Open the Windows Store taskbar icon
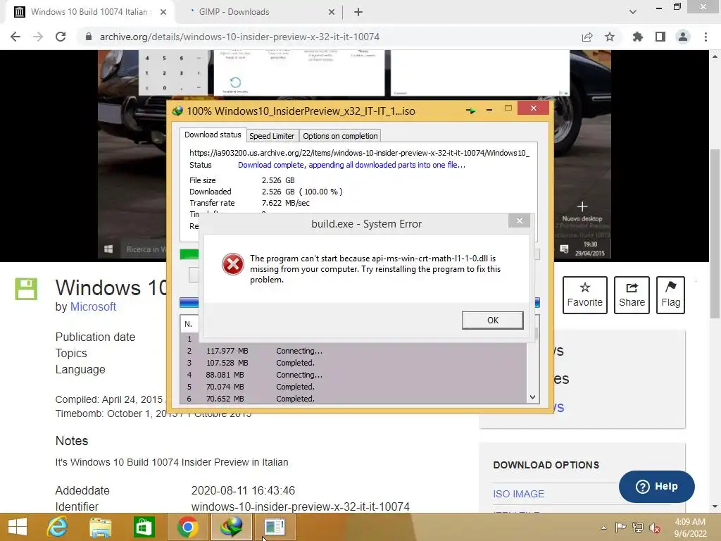Screen dimensions: 721x541 pos(144,527)
